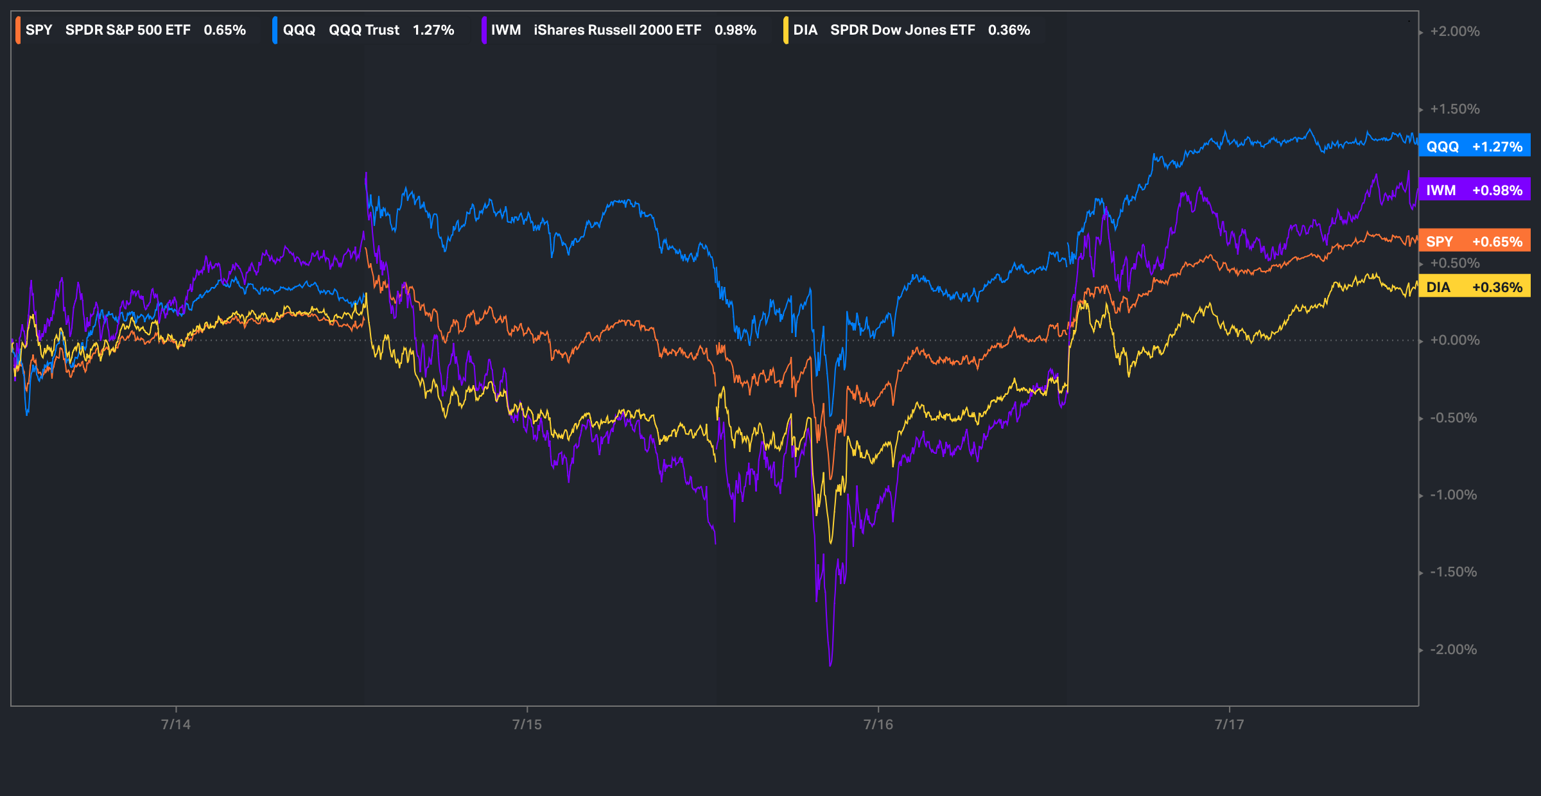
Task: Click the blue color bar beside QQQ
Action: [x=275, y=30]
